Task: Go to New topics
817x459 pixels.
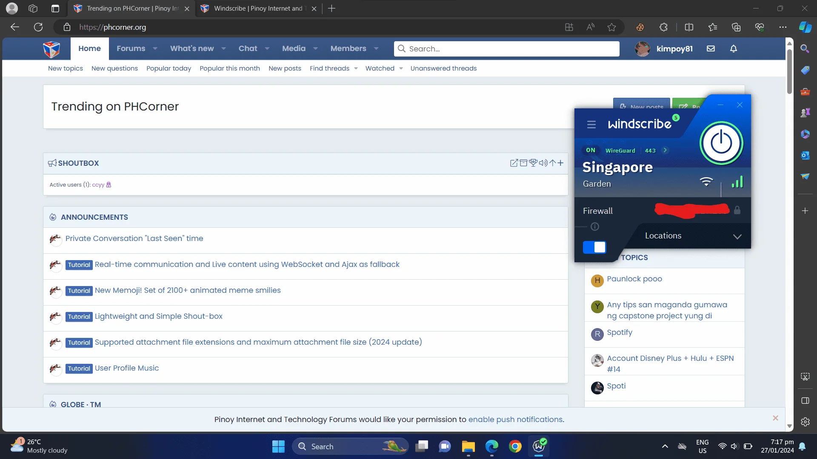Action: [x=65, y=68]
